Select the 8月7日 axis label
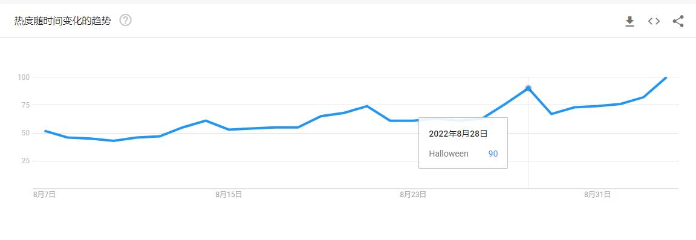696x240 pixels. pos(44,194)
